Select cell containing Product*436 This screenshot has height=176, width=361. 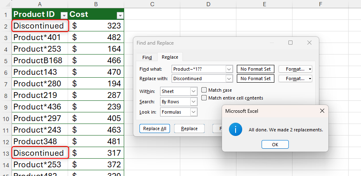[x=40, y=107]
